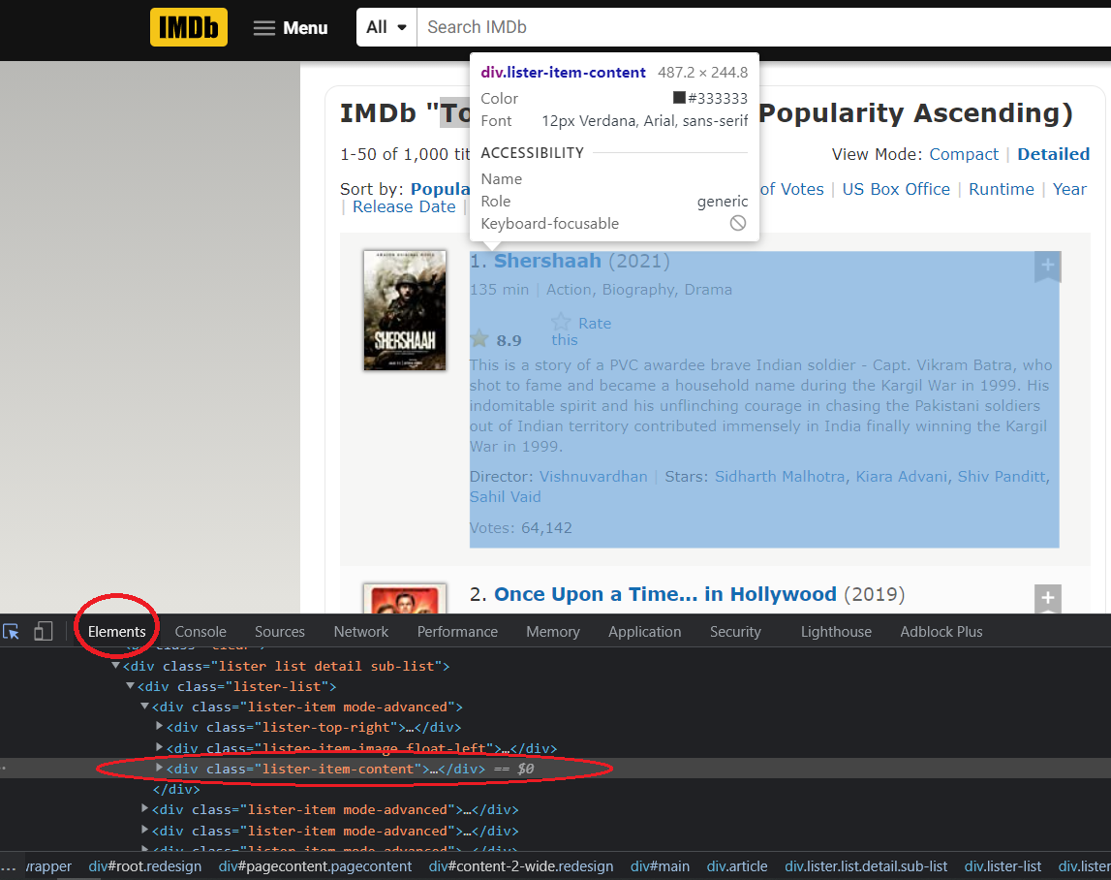Open the All search category dropdown
This screenshot has width=1111, height=880.
(386, 27)
